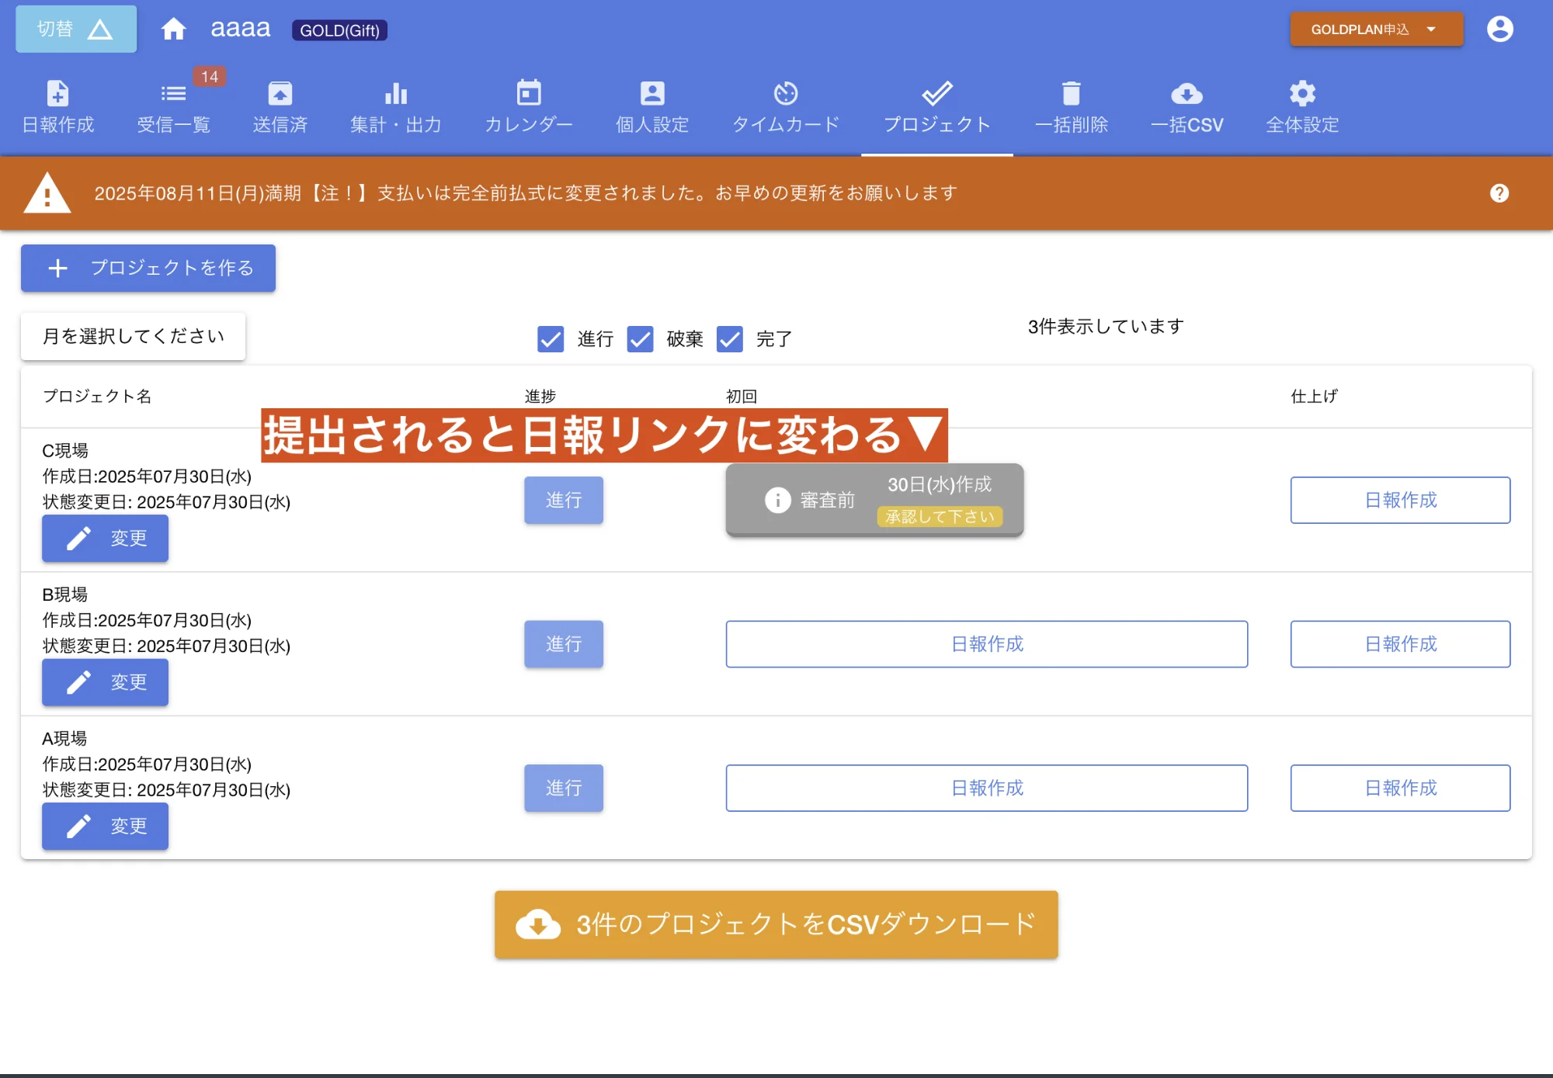Click the help question mark on the warning banner
1553x1078 pixels.
point(1499,192)
